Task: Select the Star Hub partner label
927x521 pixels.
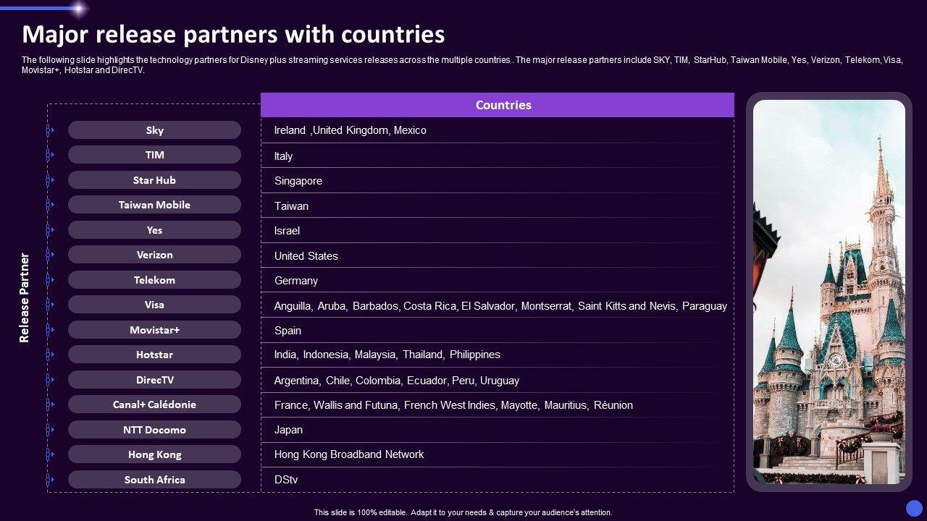Action: pos(154,180)
